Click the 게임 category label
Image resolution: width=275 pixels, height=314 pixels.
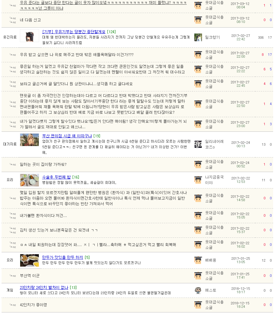point(10,290)
